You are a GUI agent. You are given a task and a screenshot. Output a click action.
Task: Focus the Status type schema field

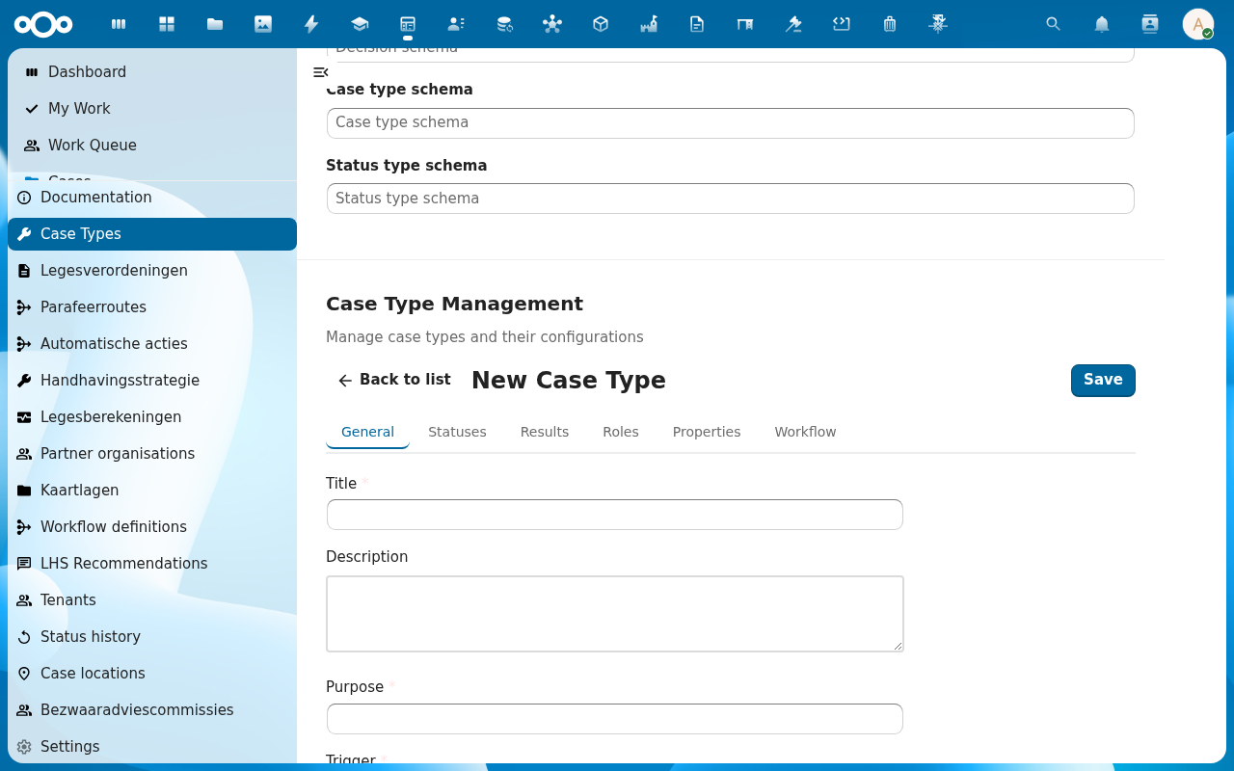[x=731, y=199]
